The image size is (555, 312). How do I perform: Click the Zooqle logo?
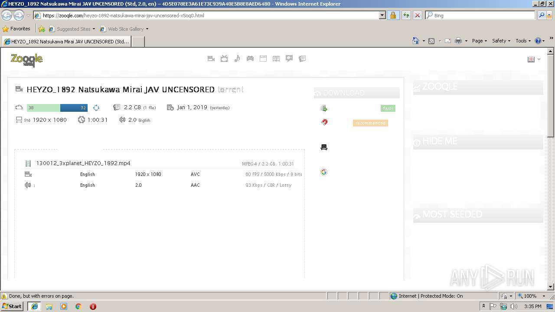click(26, 60)
